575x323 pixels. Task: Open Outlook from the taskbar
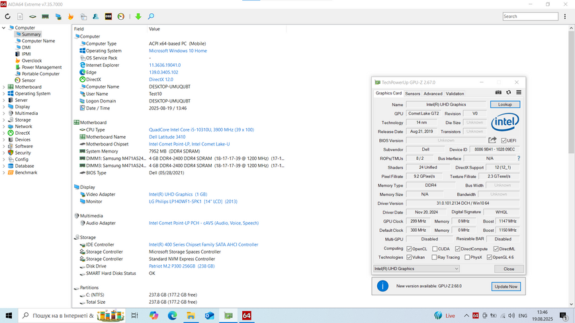pos(209,315)
